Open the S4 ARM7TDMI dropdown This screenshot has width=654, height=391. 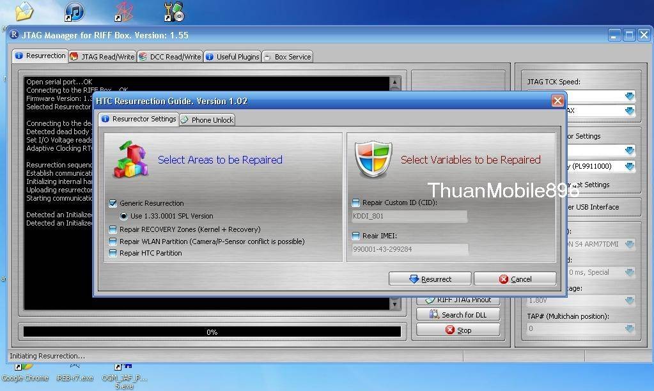630,244
